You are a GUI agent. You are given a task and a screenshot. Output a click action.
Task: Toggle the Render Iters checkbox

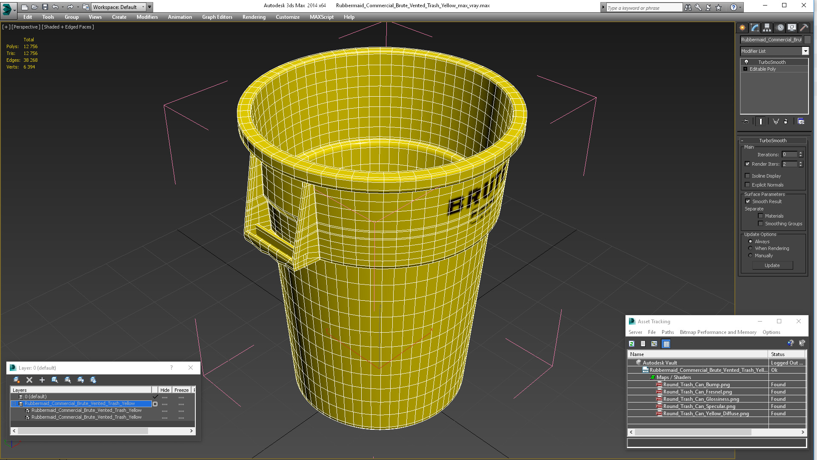747,164
